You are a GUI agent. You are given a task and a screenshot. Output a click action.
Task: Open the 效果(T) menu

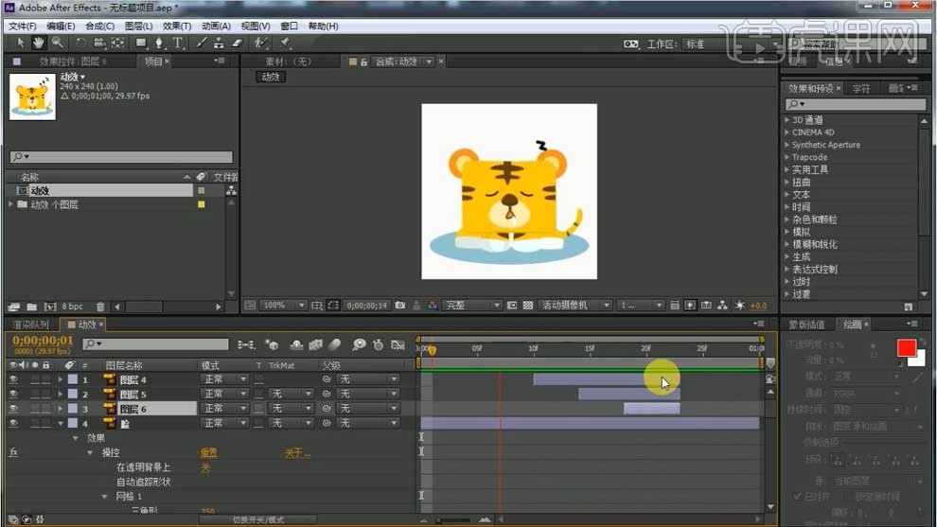tap(176, 26)
